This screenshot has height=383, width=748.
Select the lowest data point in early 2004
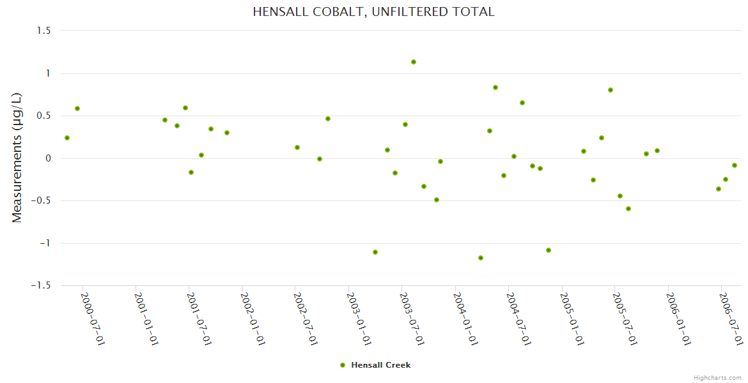click(481, 258)
